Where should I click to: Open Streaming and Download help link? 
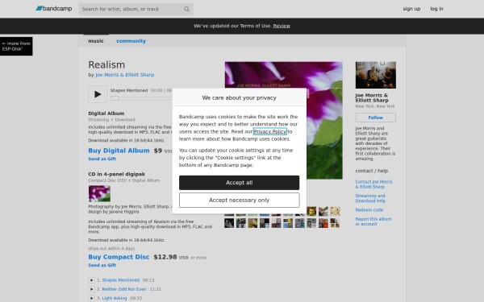click(x=370, y=198)
